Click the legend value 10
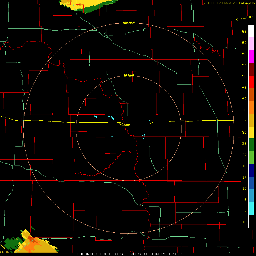Image resolution: width=256 pixels, height=256 pixels. click(244, 189)
